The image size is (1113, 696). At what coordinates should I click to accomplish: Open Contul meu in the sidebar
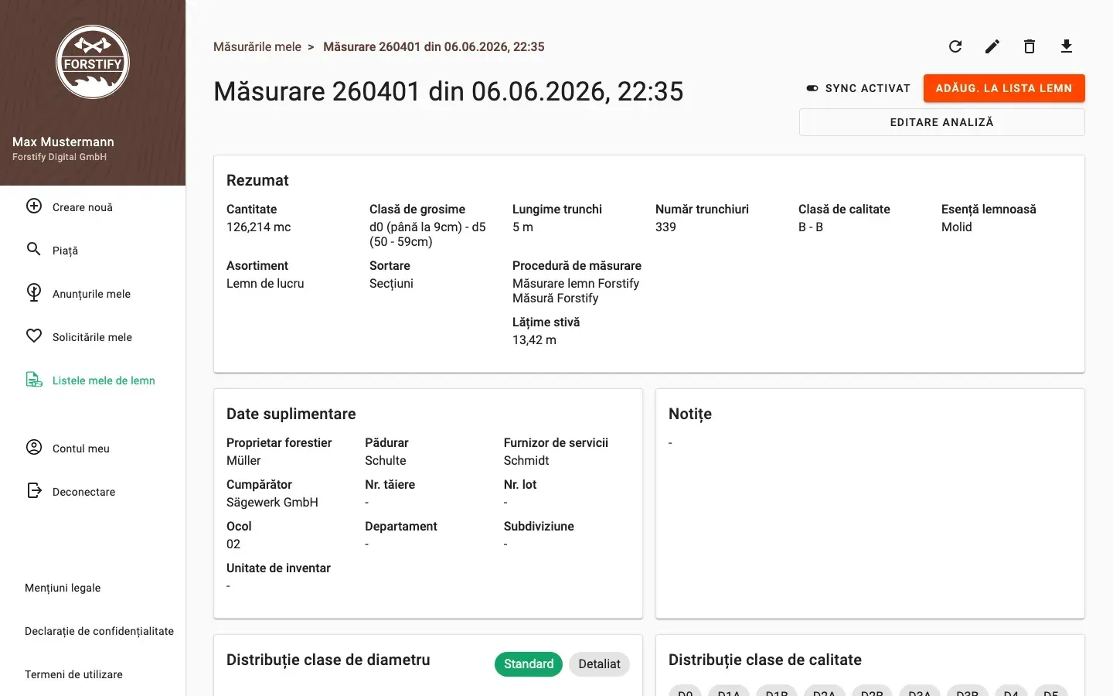pyautogui.click(x=81, y=449)
